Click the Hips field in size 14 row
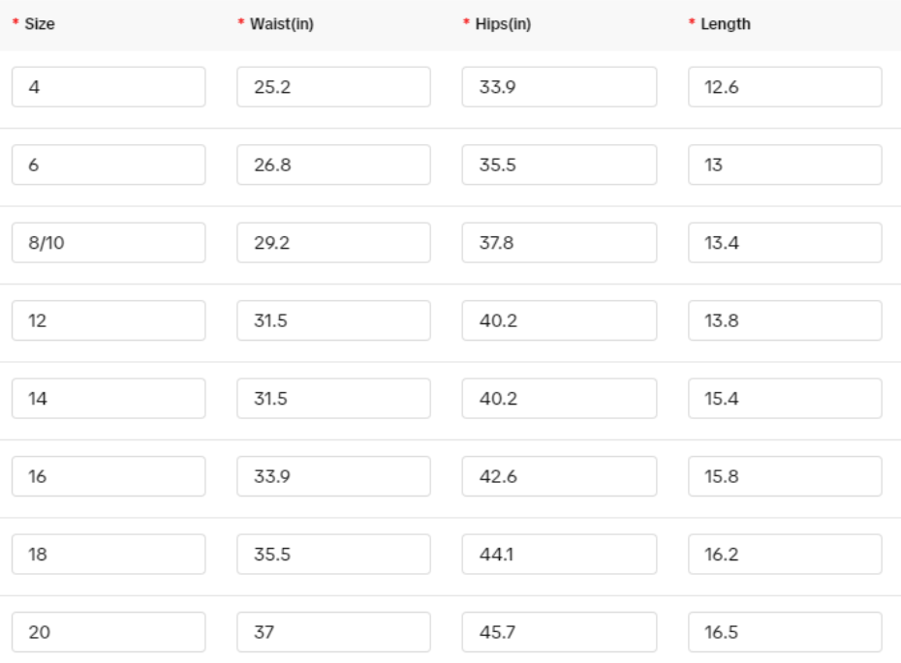Screen dimensions: 901x663 pos(559,398)
